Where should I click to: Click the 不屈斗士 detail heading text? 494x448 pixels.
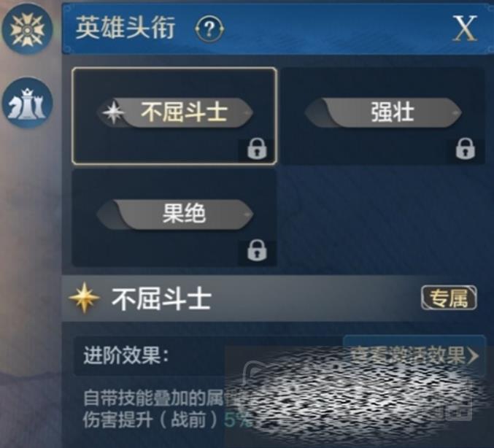(x=161, y=298)
